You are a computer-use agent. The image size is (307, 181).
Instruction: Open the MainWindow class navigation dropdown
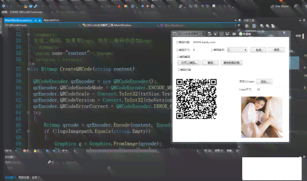120,25
